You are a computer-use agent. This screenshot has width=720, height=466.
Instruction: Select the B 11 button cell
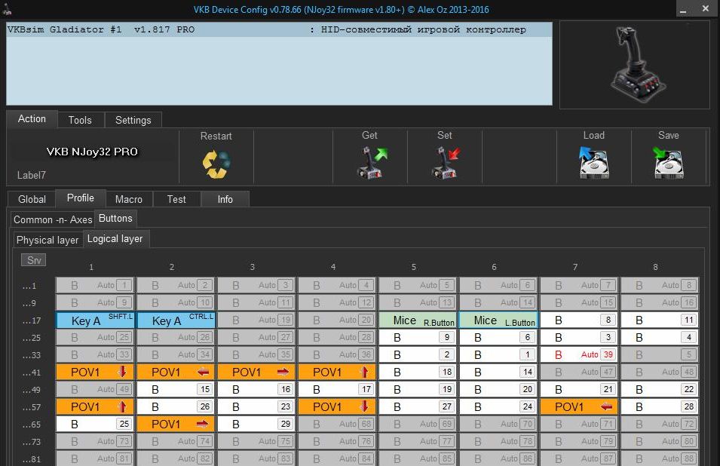tap(660, 320)
